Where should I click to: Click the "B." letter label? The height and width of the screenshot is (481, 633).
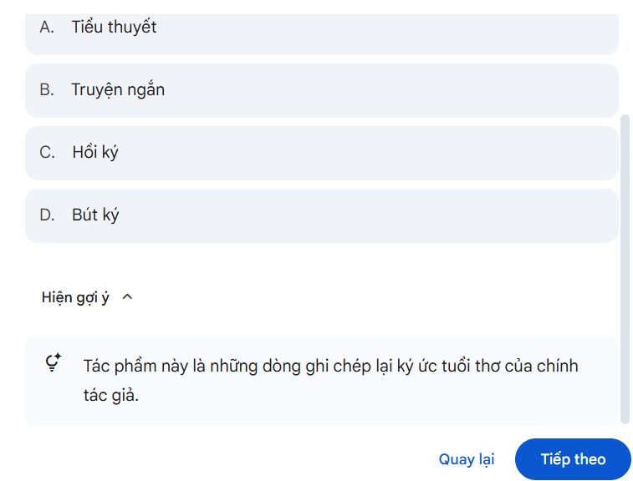pos(47,89)
